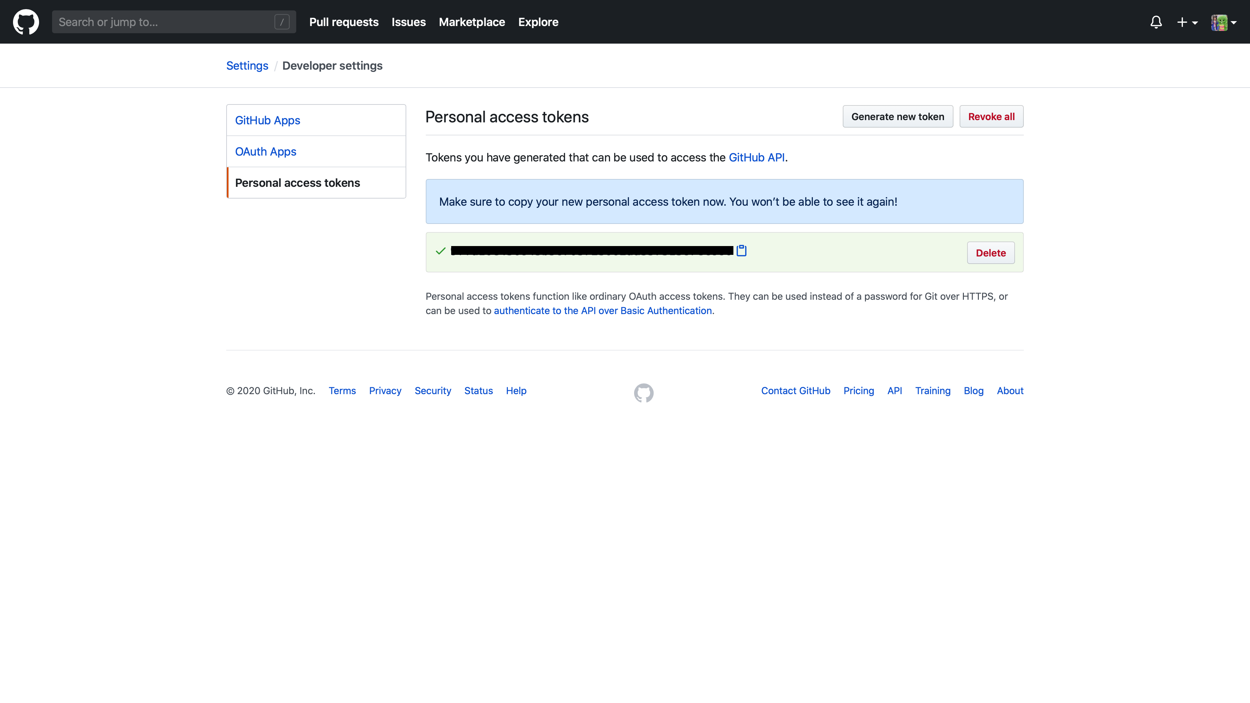
Task: Open Issues in top navigation
Action: click(x=409, y=22)
